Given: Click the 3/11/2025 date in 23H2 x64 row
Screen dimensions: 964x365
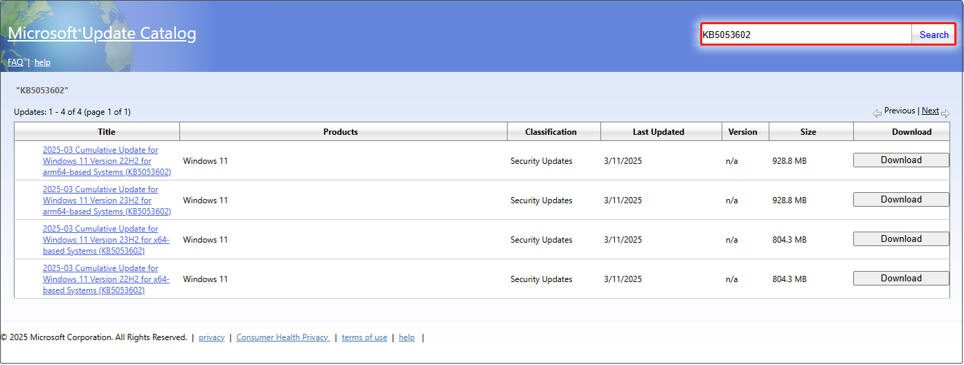Looking at the screenshot, I should click(x=623, y=240).
